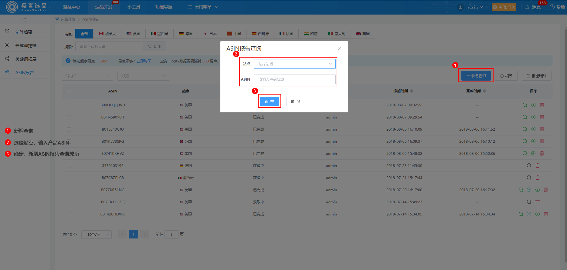Expand the 常用菜单 menu
Screen dimensions: 567x270
click(x=203, y=7)
